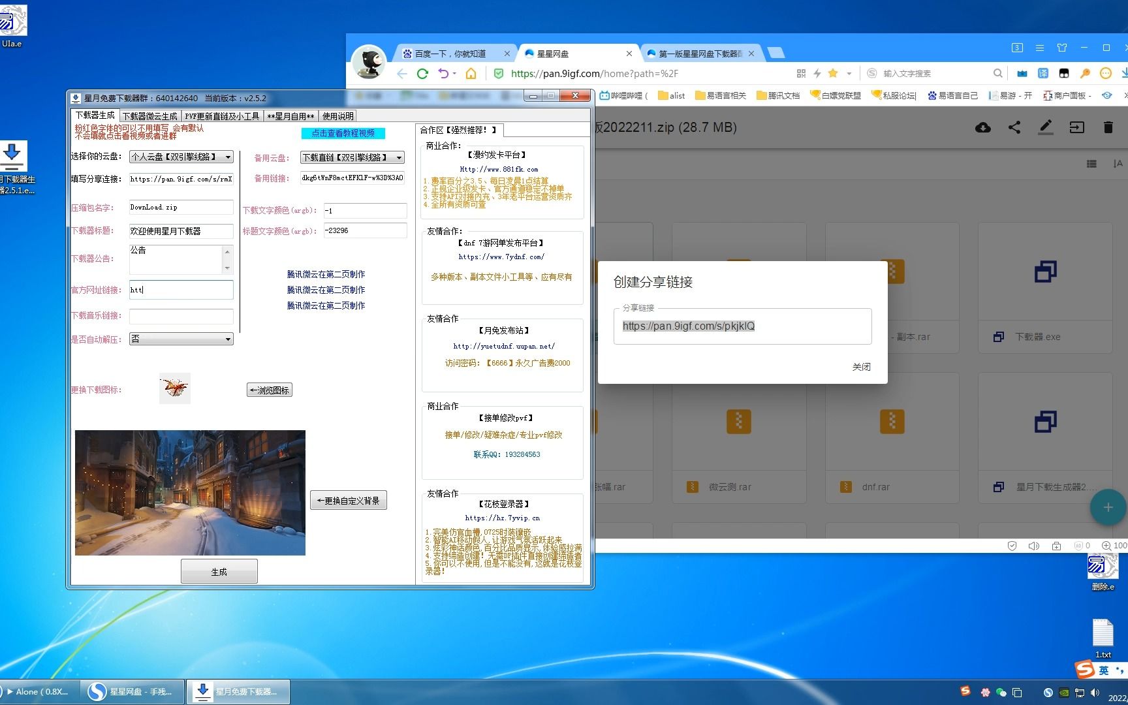
Task: Open 星星网盘 taskbar button
Action: (133, 692)
